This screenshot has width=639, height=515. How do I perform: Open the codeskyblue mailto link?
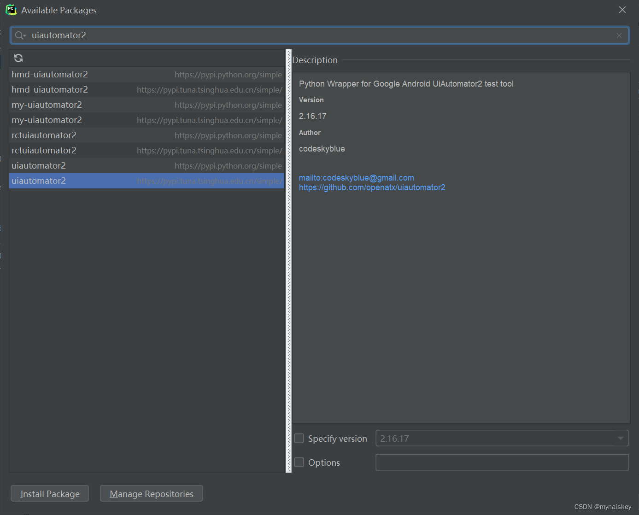[x=356, y=178]
